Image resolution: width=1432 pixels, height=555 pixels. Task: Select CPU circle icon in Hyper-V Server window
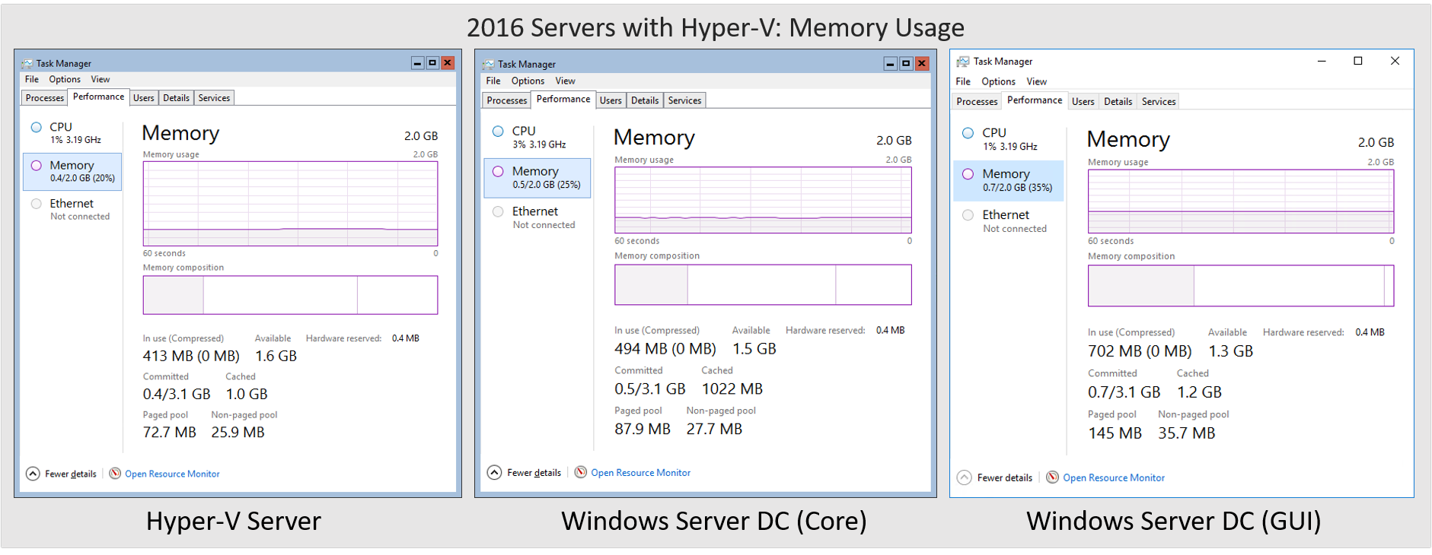coord(37,127)
